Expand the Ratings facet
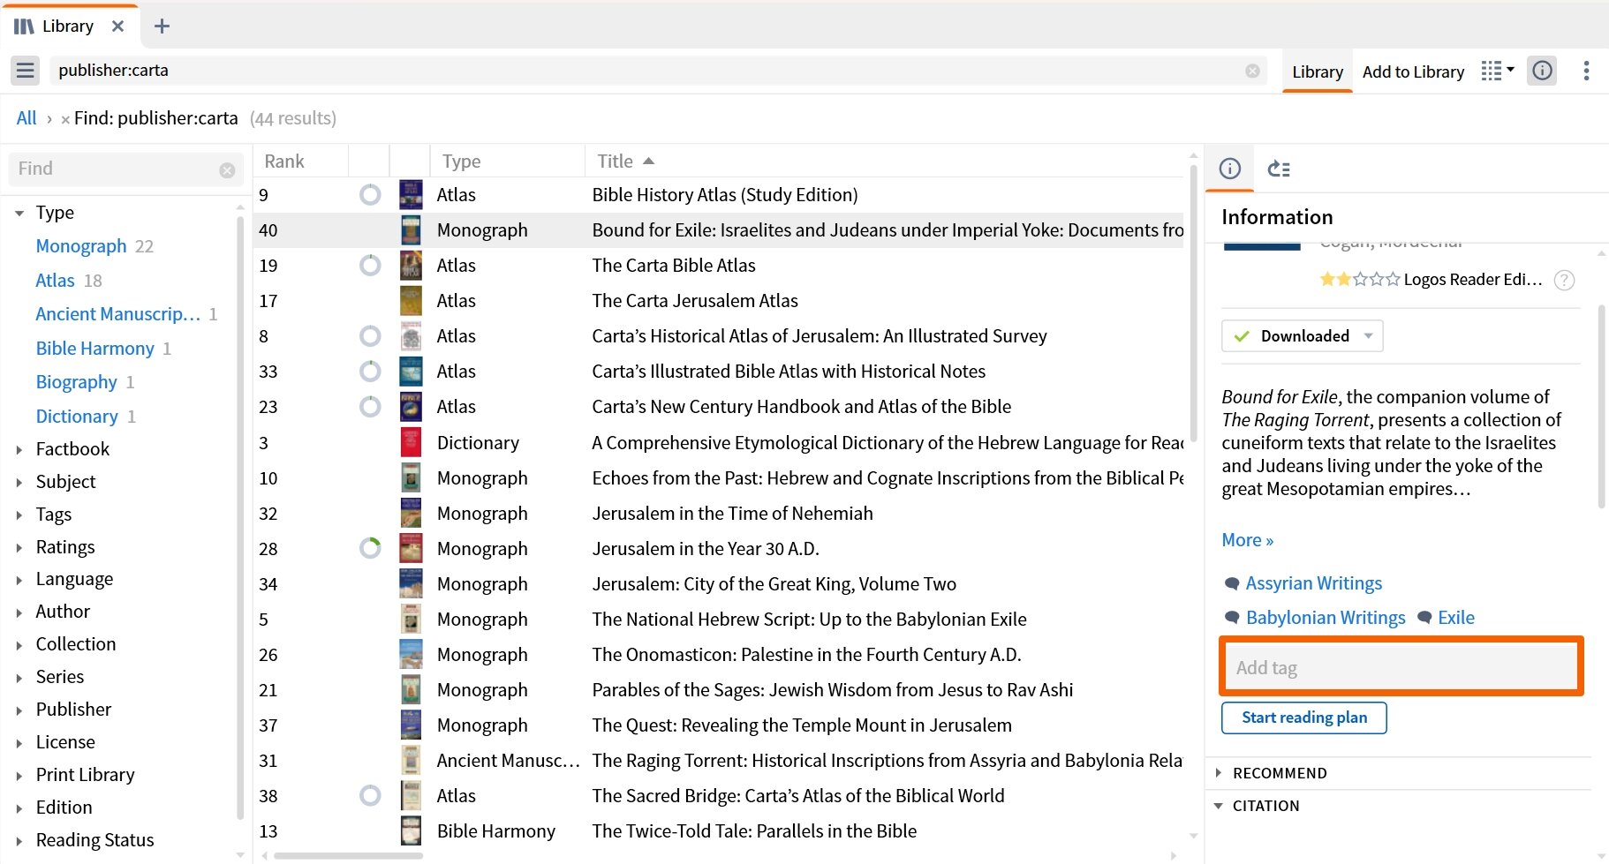This screenshot has width=1609, height=864. tap(19, 548)
